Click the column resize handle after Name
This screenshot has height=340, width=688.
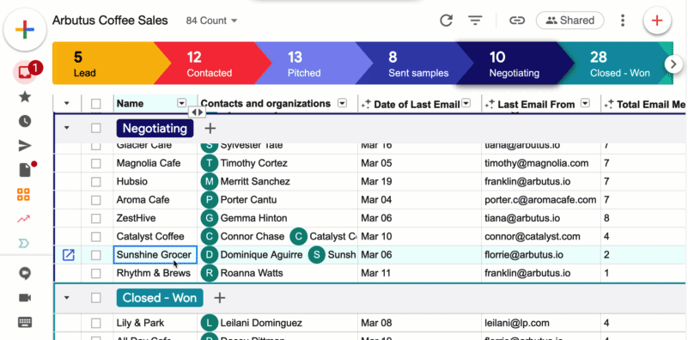198,112
